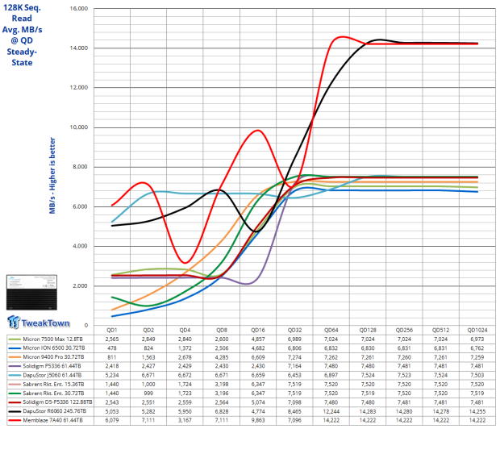Click the QD256 column header
The image size is (500, 458).
[404, 330]
